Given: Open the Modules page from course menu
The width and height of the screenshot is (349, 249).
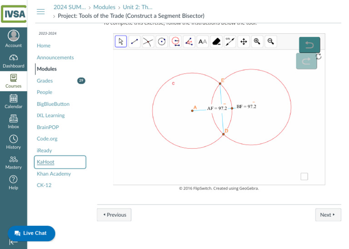Looking at the screenshot, I should coord(47,69).
